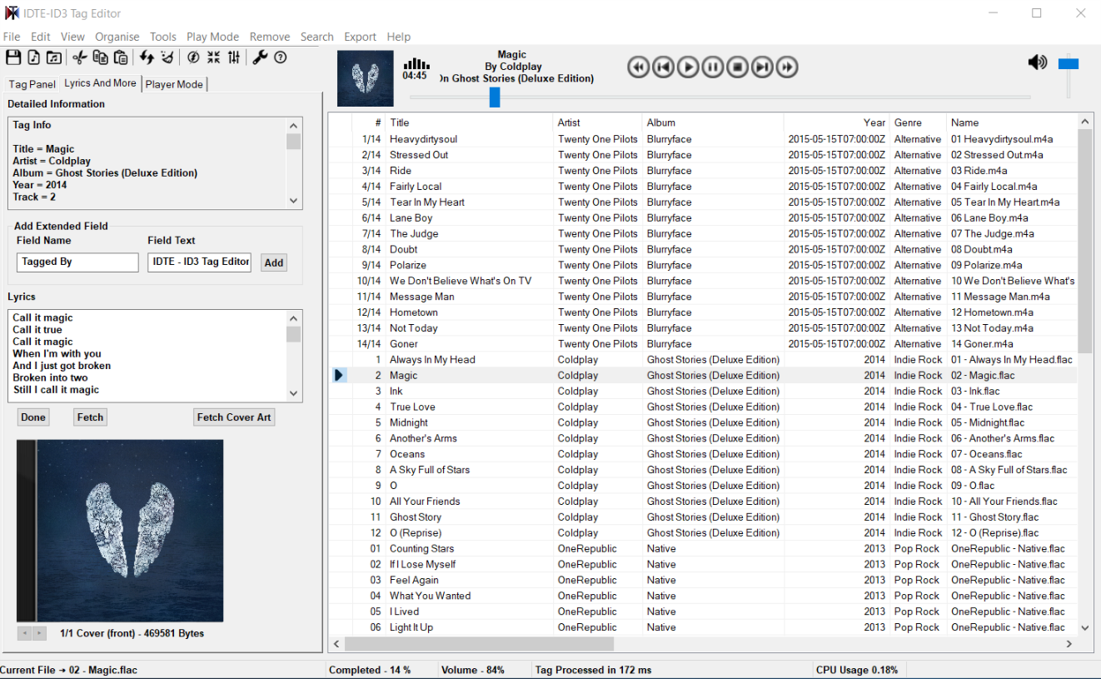Open settings via the wrench icon
1101x679 pixels.
(260, 57)
